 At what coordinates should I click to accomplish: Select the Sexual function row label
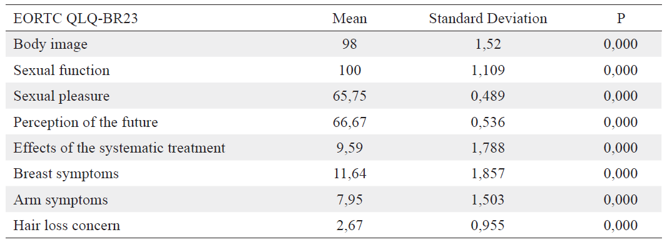pyautogui.click(x=62, y=70)
